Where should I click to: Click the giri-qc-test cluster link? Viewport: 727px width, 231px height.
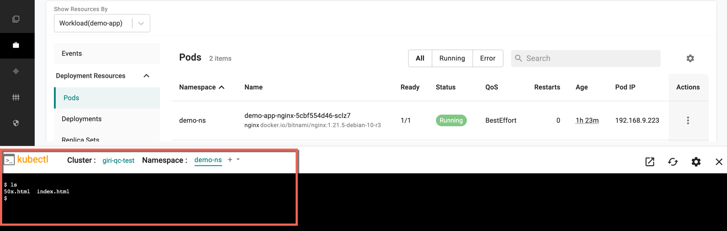118,160
